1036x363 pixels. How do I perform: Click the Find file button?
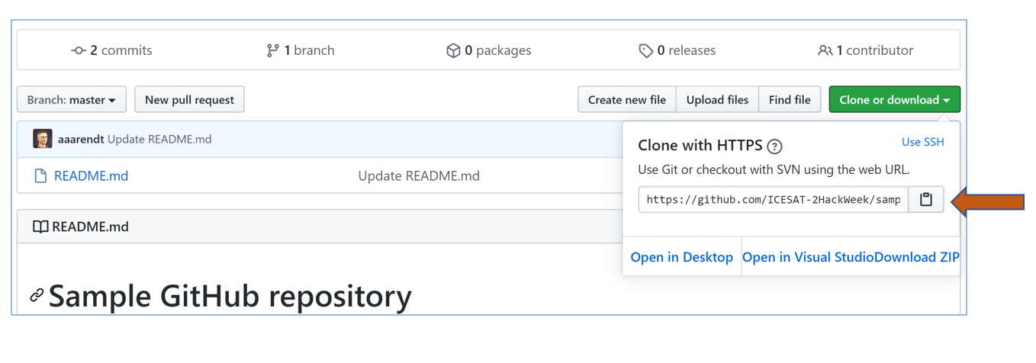(790, 100)
